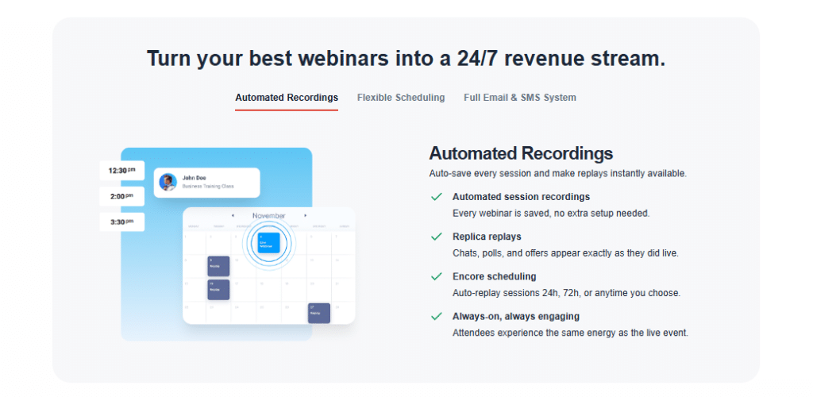Click the green checkmark next to Automated session recordings
Viewport: 813px width, 397px height.
[437, 197]
